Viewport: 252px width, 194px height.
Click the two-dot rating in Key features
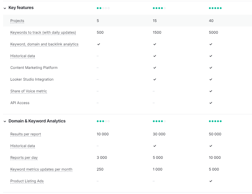103,8
